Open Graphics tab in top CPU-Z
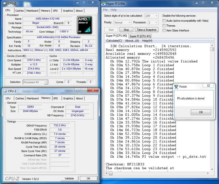219x184 pixels. tap(68, 11)
